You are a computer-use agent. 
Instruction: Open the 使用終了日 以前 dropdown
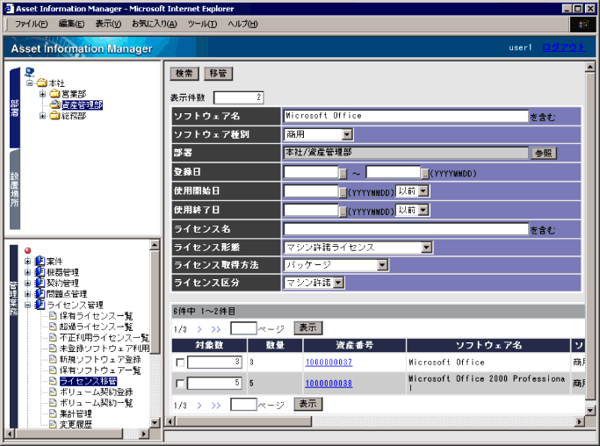(423, 210)
